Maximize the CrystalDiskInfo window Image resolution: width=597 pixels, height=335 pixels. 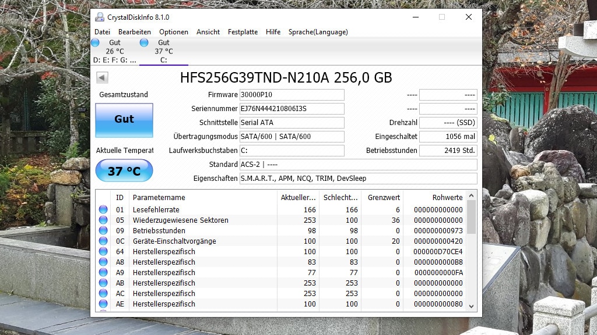(442, 17)
